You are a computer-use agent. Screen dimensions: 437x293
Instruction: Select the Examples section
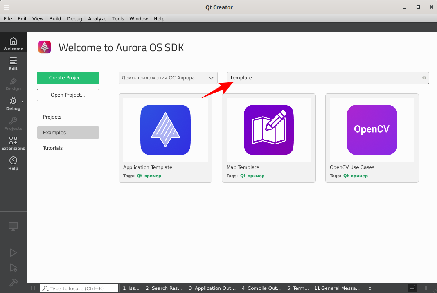[x=68, y=133]
